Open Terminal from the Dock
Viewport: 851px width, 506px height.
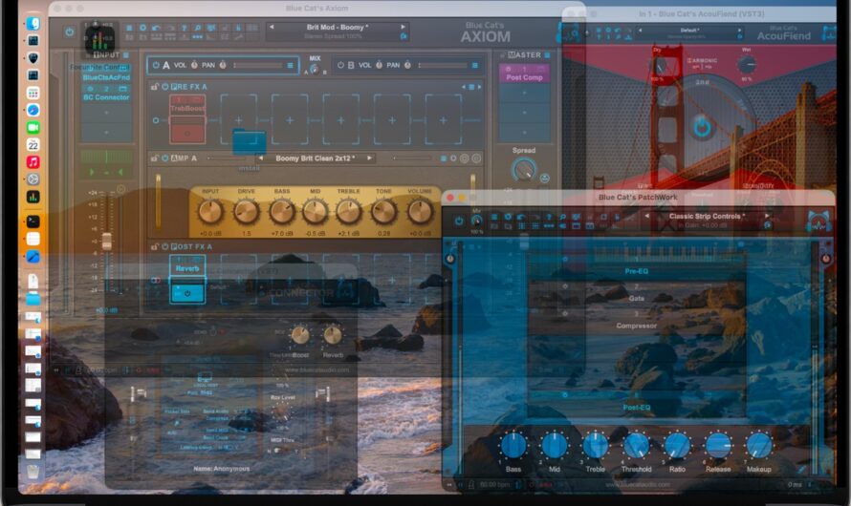[33, 221]
